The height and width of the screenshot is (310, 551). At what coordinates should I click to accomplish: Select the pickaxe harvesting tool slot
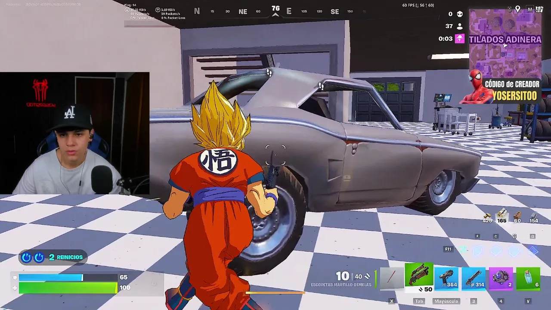[392, 279]
